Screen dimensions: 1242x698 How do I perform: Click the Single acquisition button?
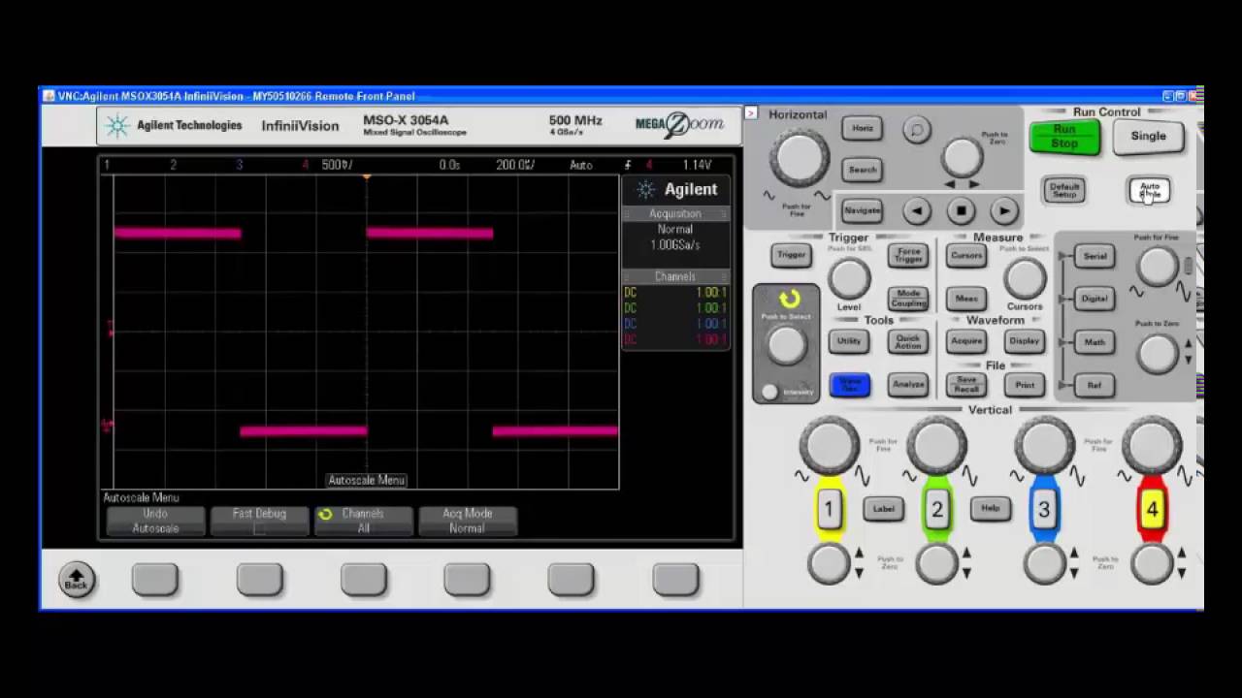click(x=1148, y=137)
